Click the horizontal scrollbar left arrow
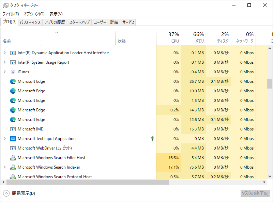This screenshot has width=273, height=202. point(3,182)
